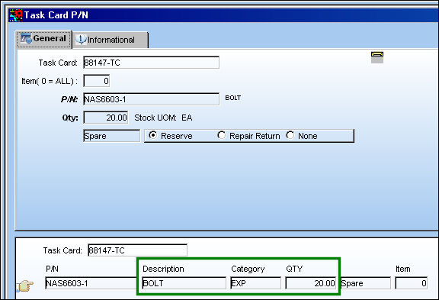Click the Stock UOM: EA text
Image resolution: width=439 pixels, height=300 pixels.
point(163,118)
